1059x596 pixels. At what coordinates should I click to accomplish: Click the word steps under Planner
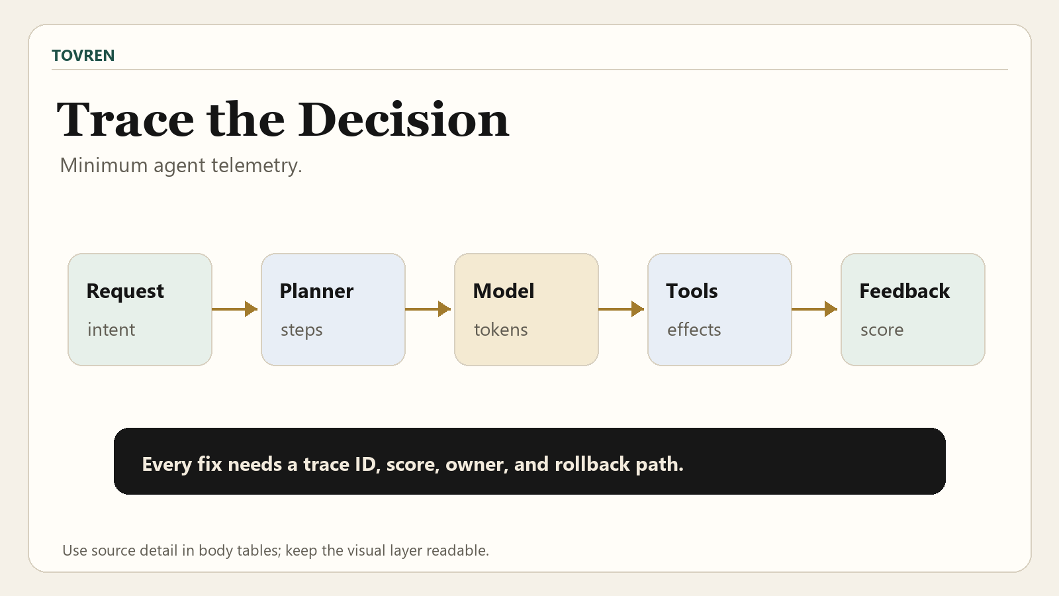[302, 330]
